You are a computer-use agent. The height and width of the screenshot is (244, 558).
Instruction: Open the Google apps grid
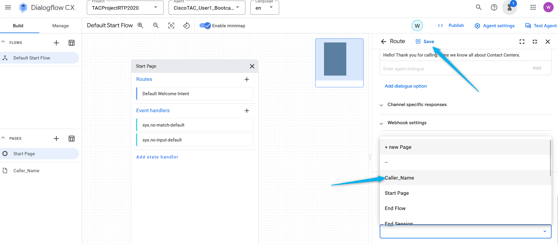pos(533,7)
